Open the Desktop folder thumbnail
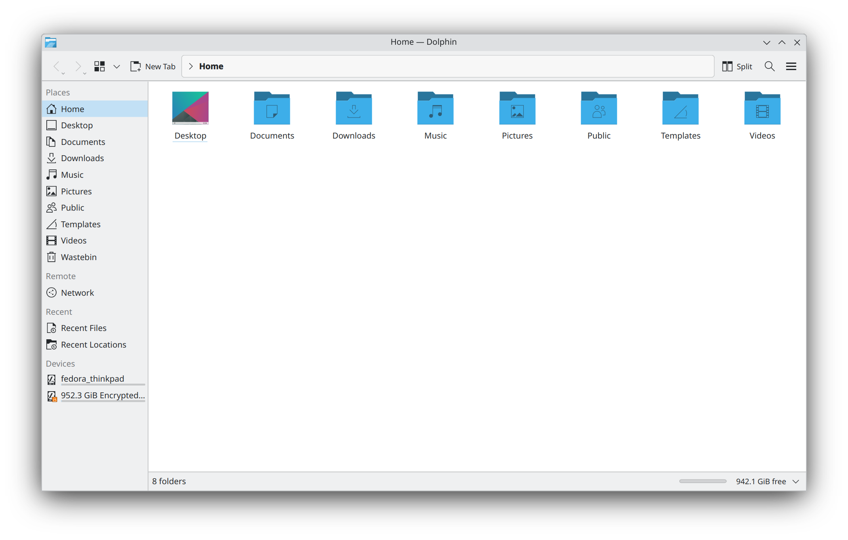 pos(190,108)
